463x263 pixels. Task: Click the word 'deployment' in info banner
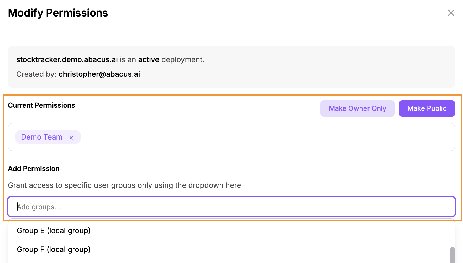point(182,59)
